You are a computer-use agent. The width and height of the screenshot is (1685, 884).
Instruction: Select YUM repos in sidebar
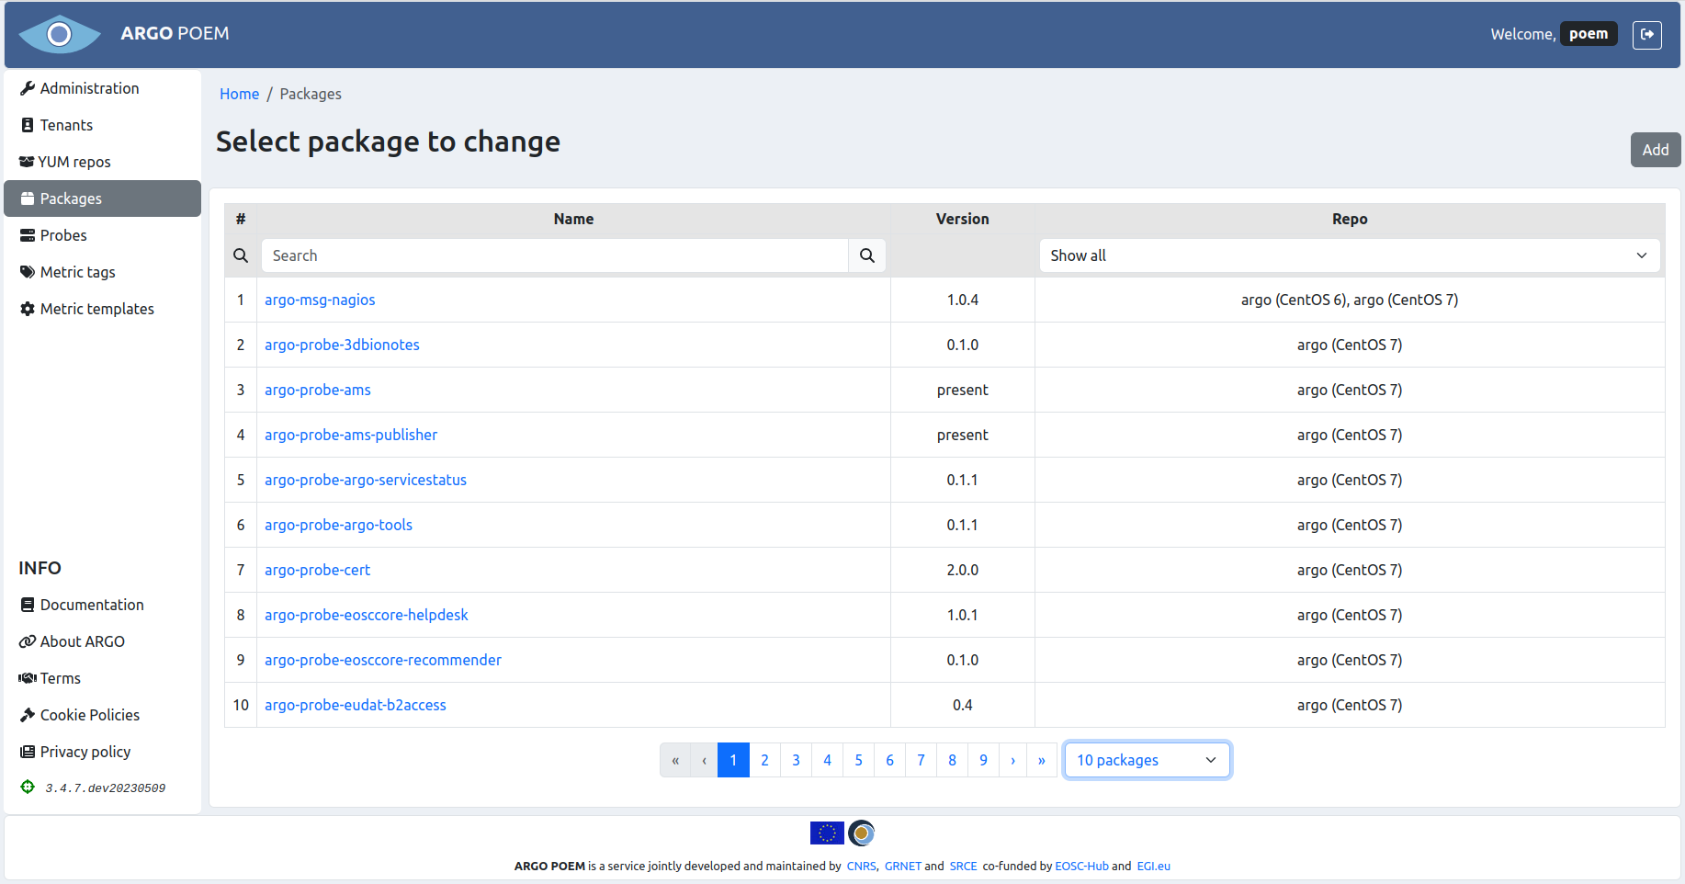(x=74, y=162)
